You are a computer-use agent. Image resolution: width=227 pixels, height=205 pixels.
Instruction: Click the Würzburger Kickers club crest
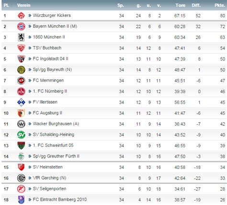pos(21,16)
